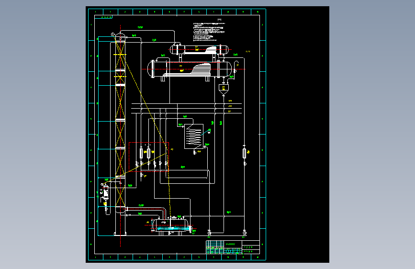Click the title block table at the drawing's corner

pos(233,247)
